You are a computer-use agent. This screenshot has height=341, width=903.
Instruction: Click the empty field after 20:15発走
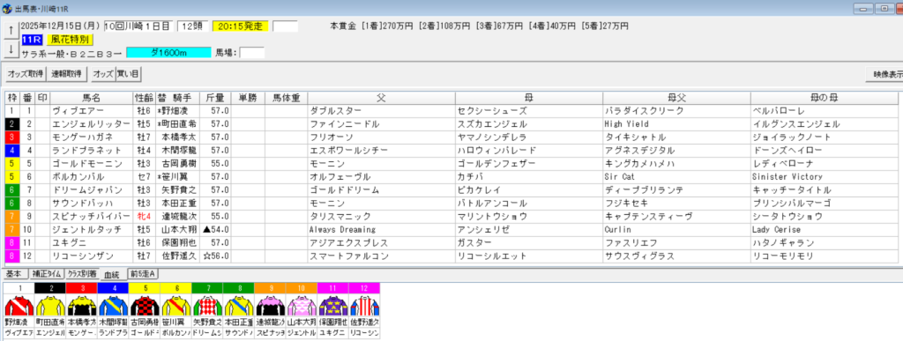pos(285,26)
